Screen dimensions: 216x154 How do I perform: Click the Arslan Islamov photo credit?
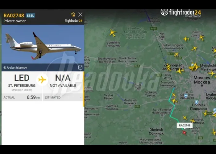15,68
